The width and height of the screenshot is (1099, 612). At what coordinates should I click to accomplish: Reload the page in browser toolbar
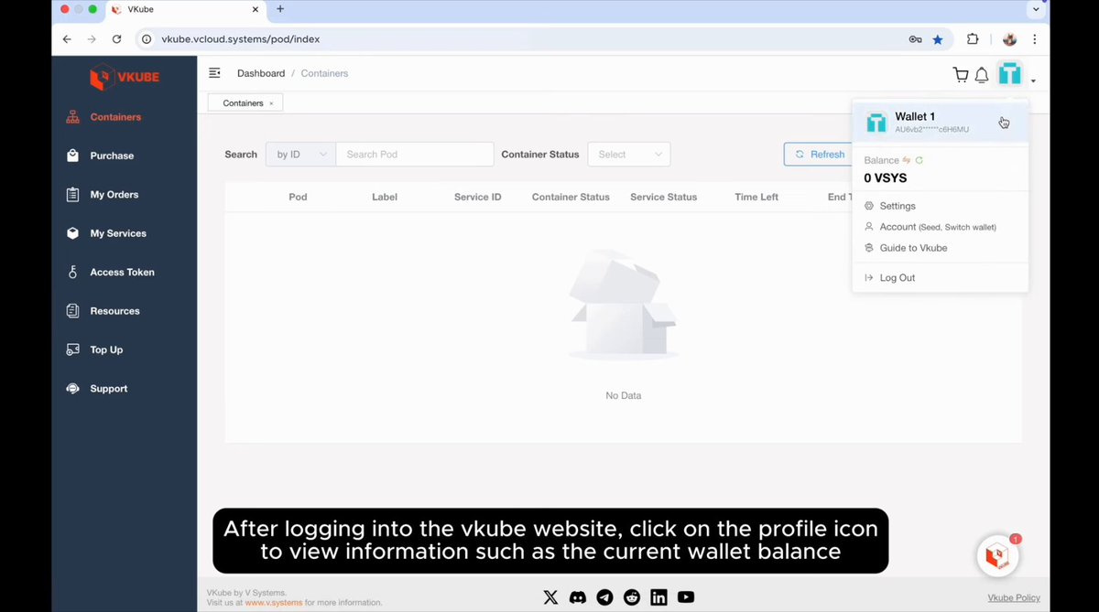coord(116,39)
